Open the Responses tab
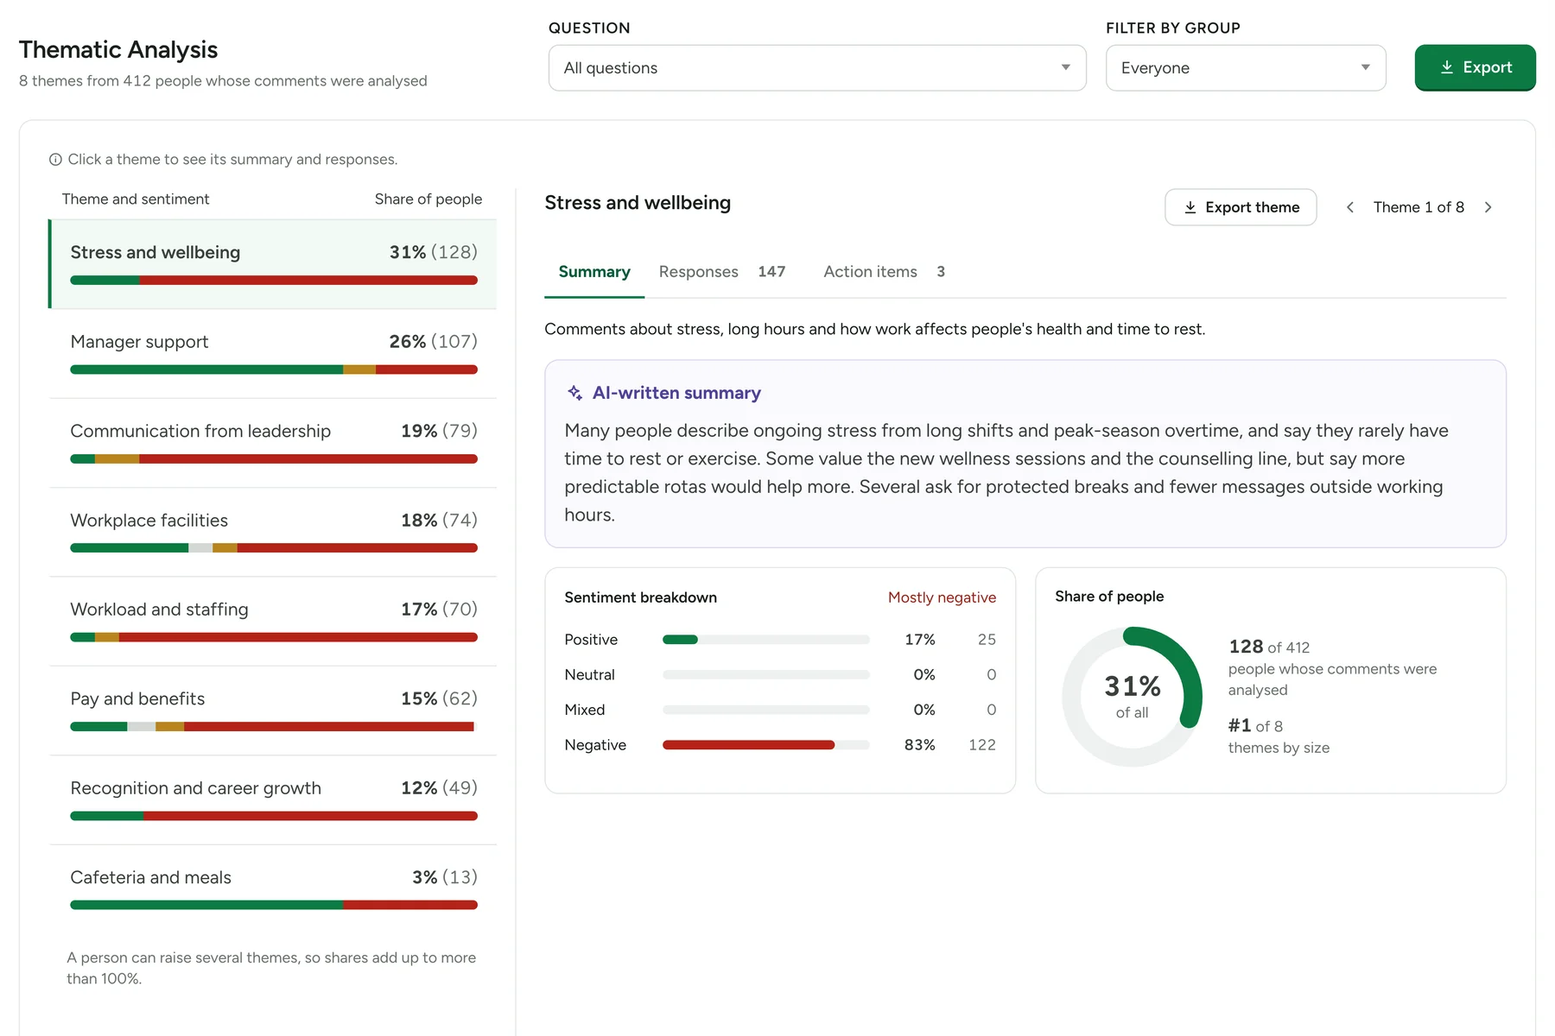This screenshot has height=1036, width=1555. [x=722, y=272]
